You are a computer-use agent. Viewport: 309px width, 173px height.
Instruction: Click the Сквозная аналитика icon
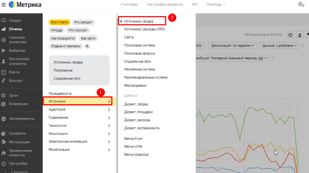pyautogui.click(x=4, y=40)
